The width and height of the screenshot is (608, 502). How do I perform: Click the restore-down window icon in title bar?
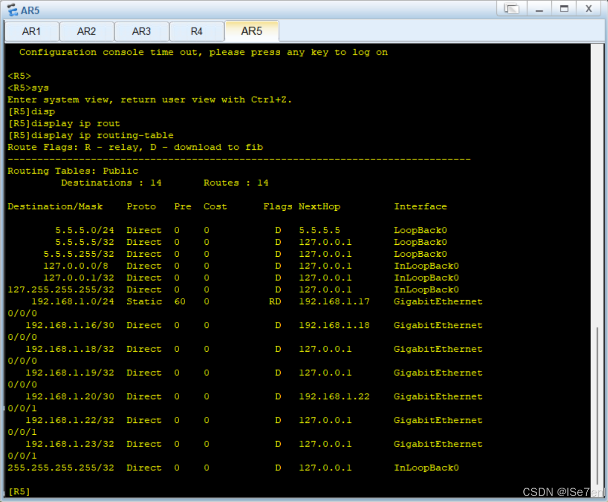click(511, 8)
